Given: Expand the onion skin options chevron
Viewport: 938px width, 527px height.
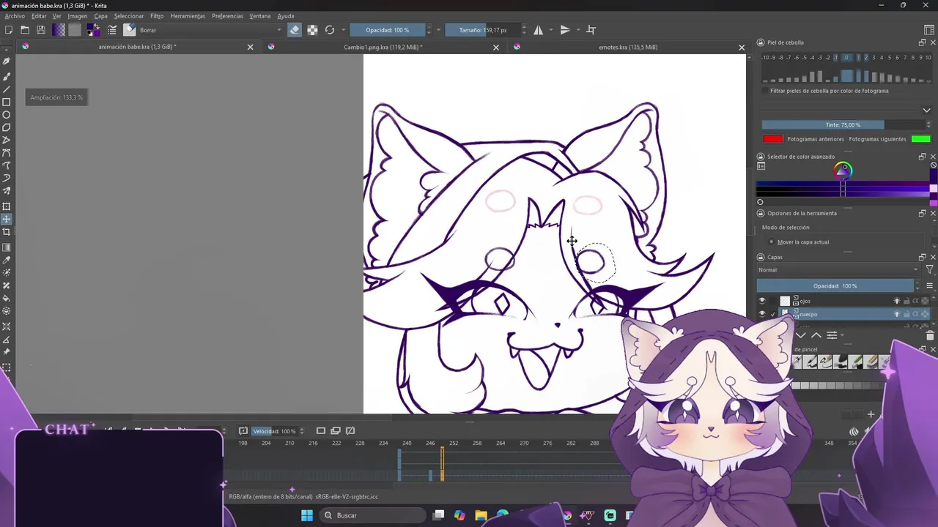Looking at the screenshot, I should (926, 111).
